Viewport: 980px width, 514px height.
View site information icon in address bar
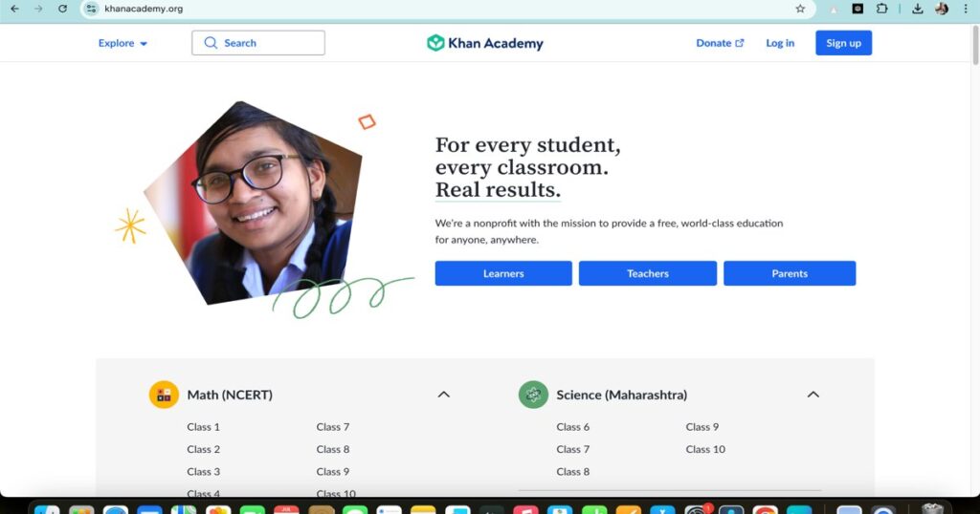point(91,9)
